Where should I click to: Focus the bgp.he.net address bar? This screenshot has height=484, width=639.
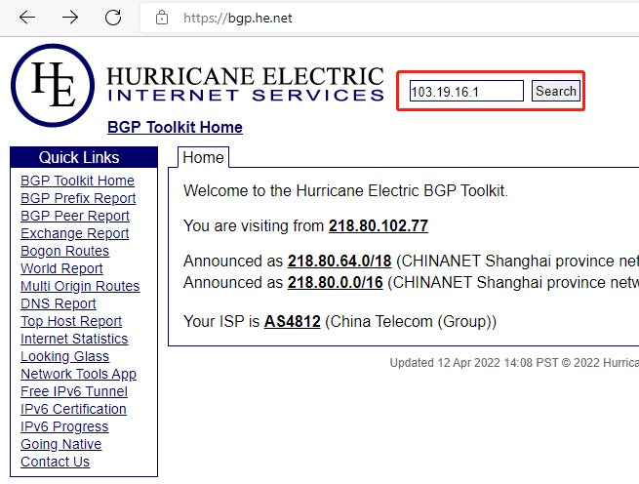pos(391,18)
